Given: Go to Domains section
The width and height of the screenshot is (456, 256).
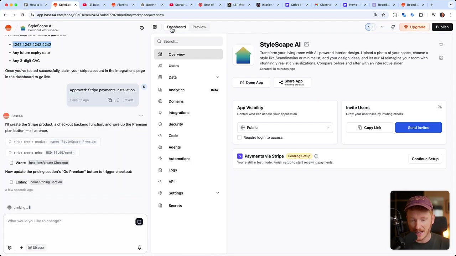Looking at the screenshot, I should pos(188,101).
